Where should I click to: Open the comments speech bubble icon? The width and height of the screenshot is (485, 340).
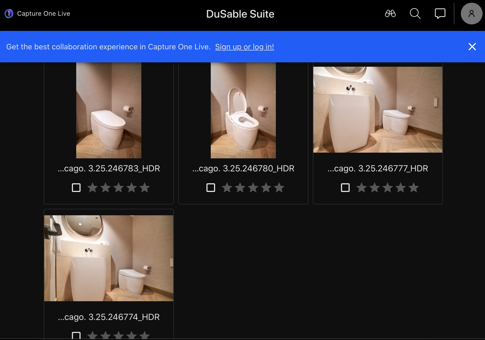(x=440, y=14)
